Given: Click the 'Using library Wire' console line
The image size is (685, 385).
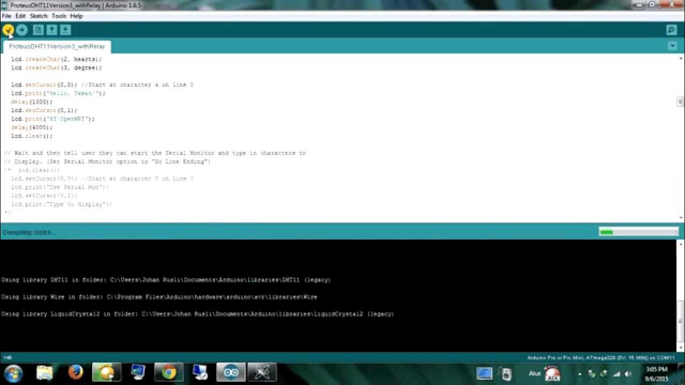Looking at the screenshot, I should point(159,297).
